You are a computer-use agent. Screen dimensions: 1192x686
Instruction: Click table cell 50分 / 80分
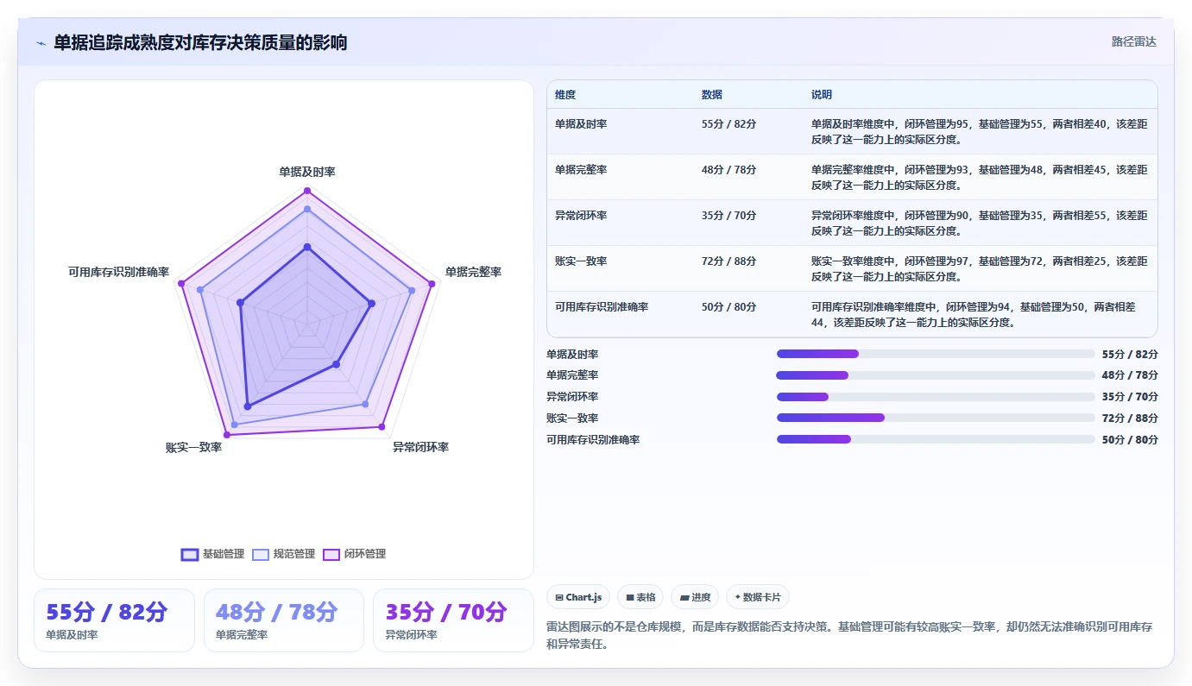point(729,307)
